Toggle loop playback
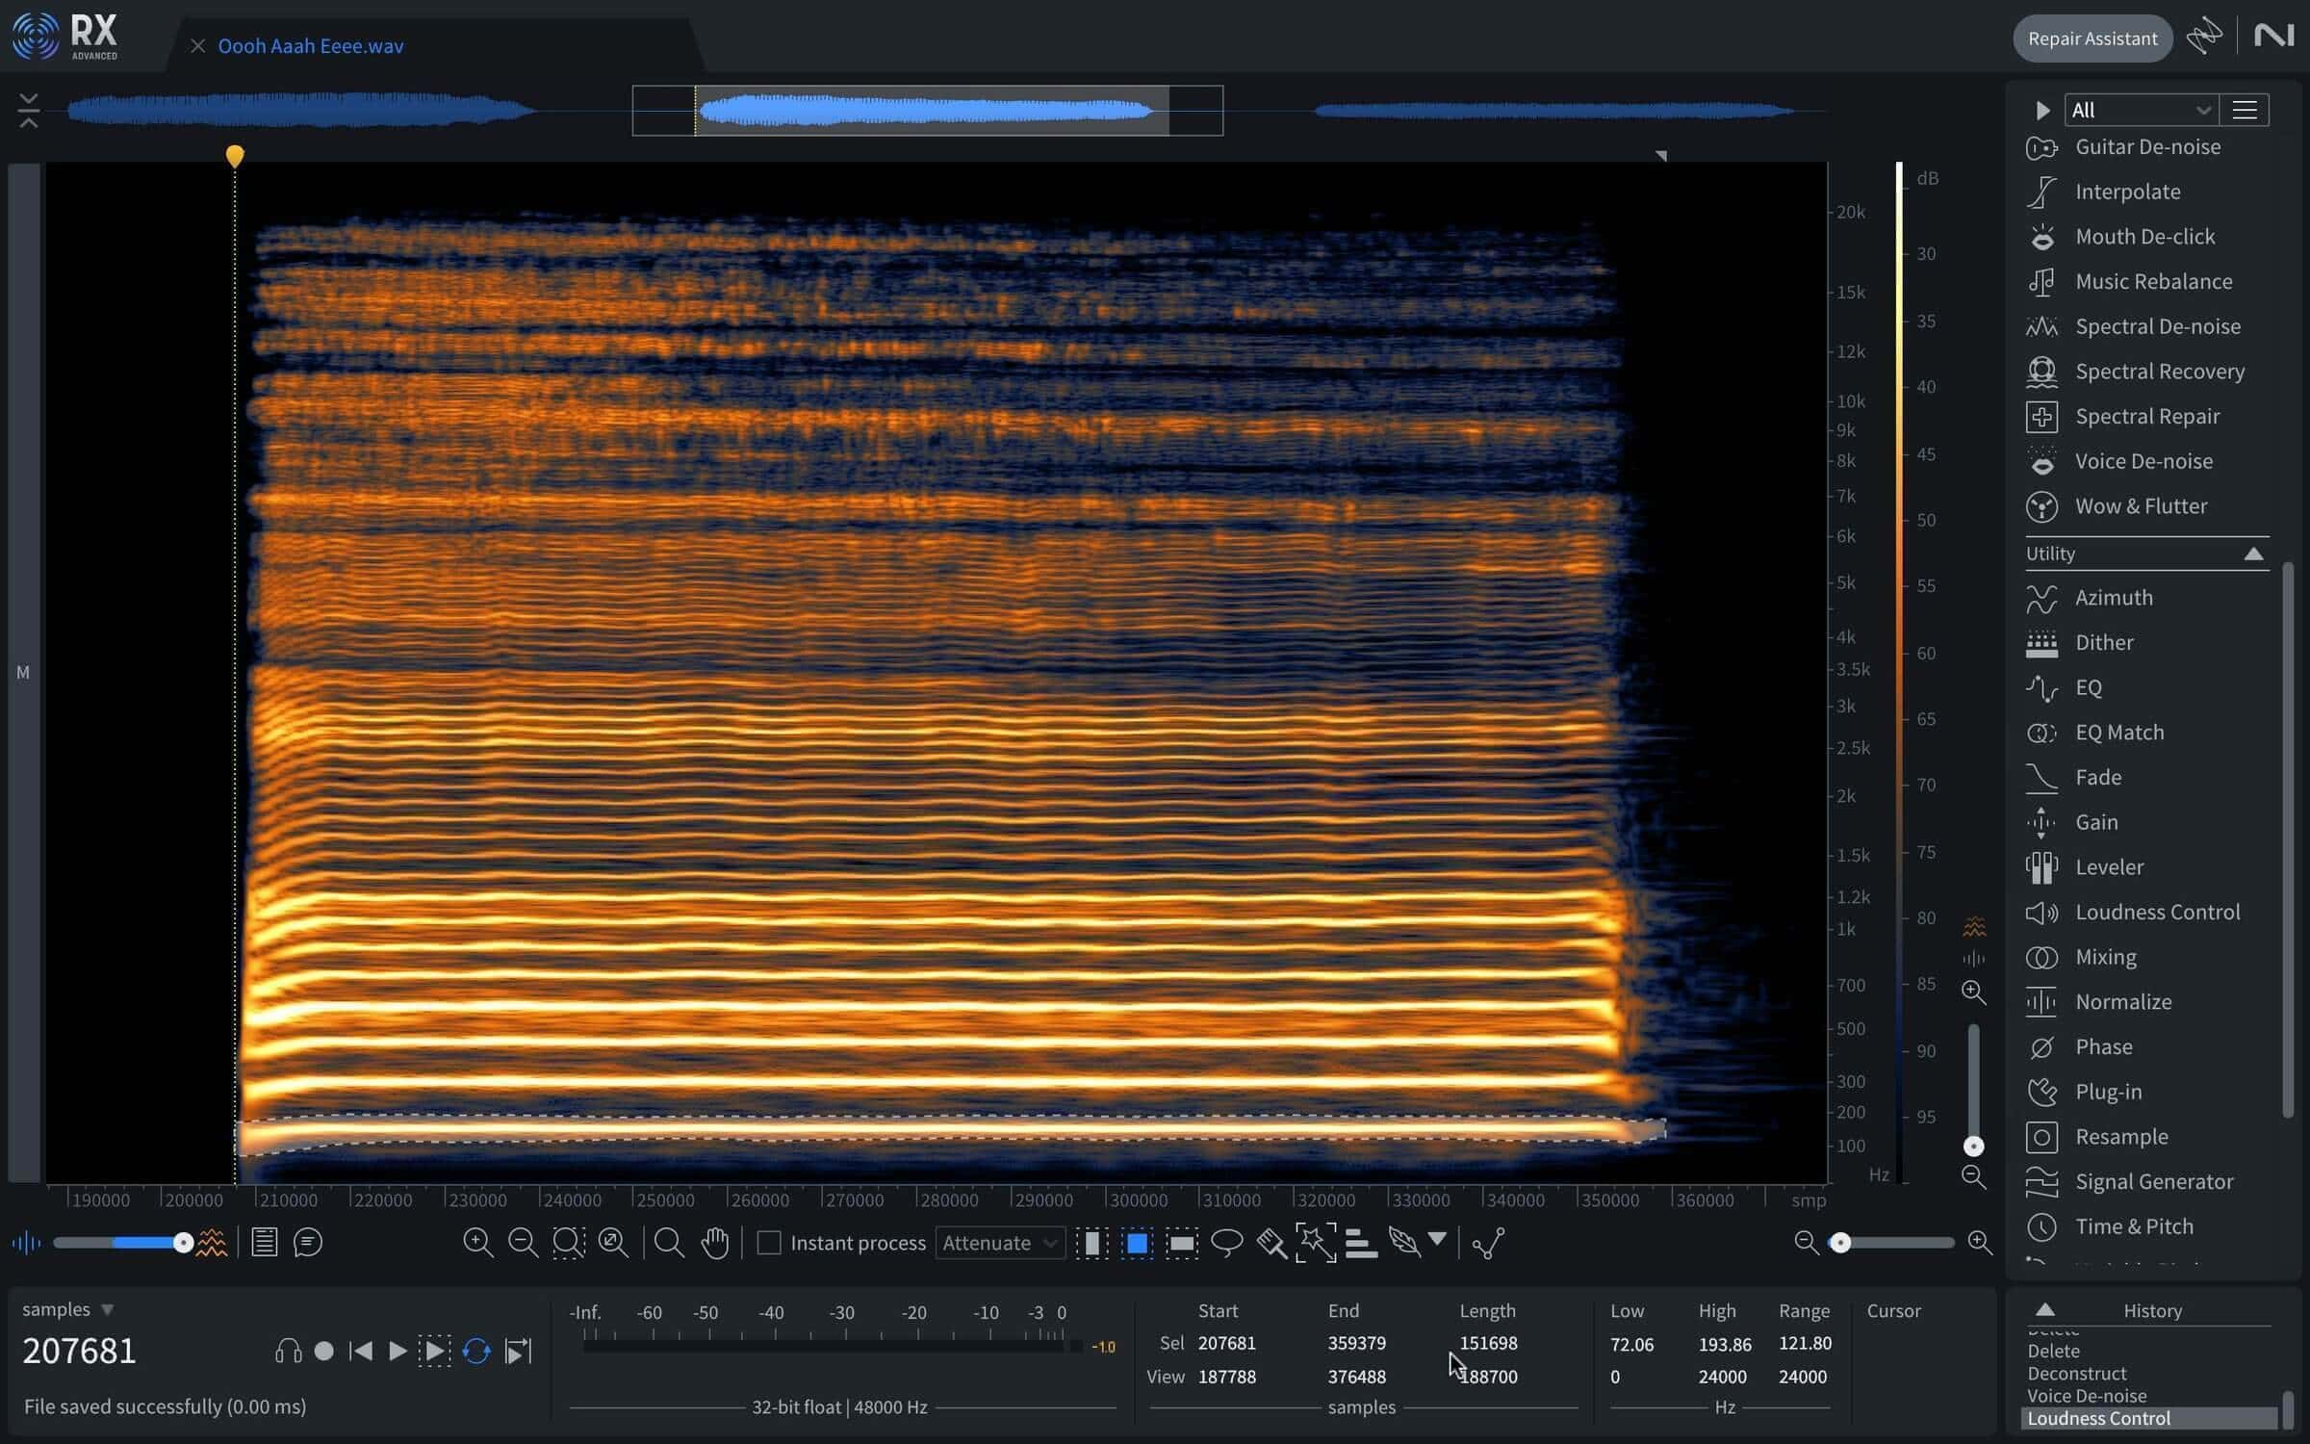Viewport: 2310px width, 1444px height. pyautogui.click(x=476, y=1352)
